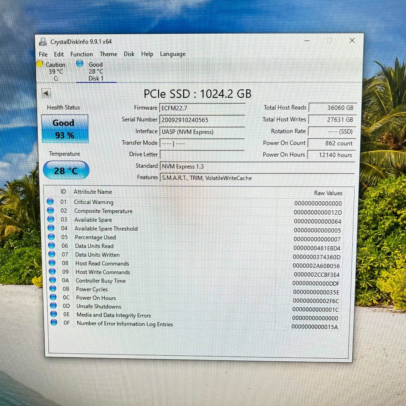406x406 pixels.
Task: Click raw value 00000000002F6C
Action: (316, 301)
